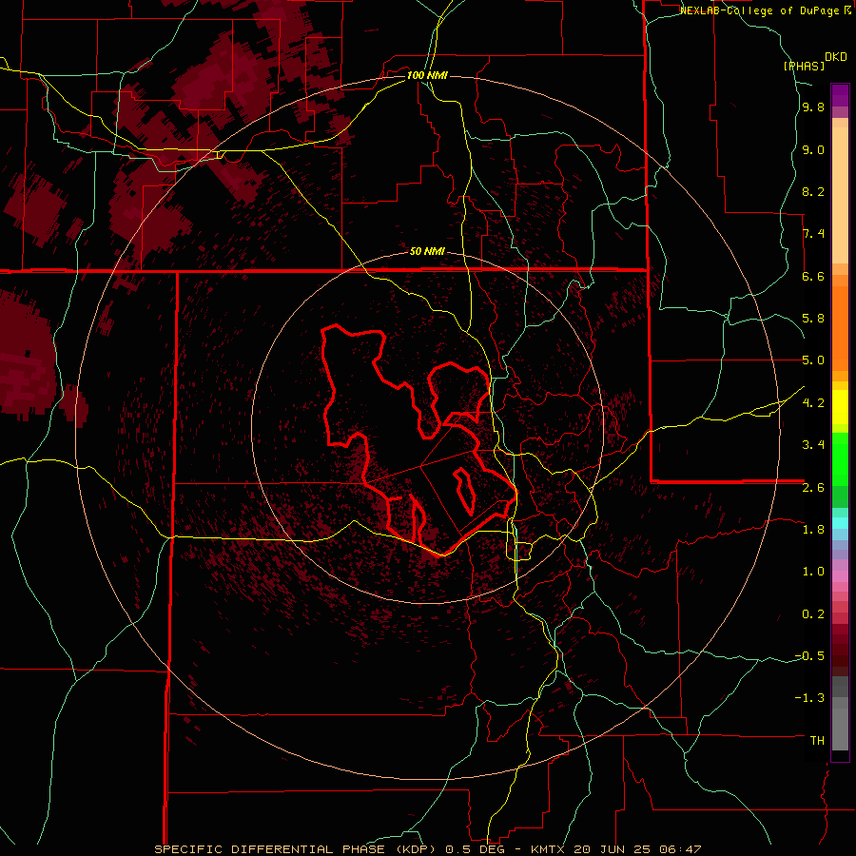Click the 100 NMI range ring label

pos(427,75)
